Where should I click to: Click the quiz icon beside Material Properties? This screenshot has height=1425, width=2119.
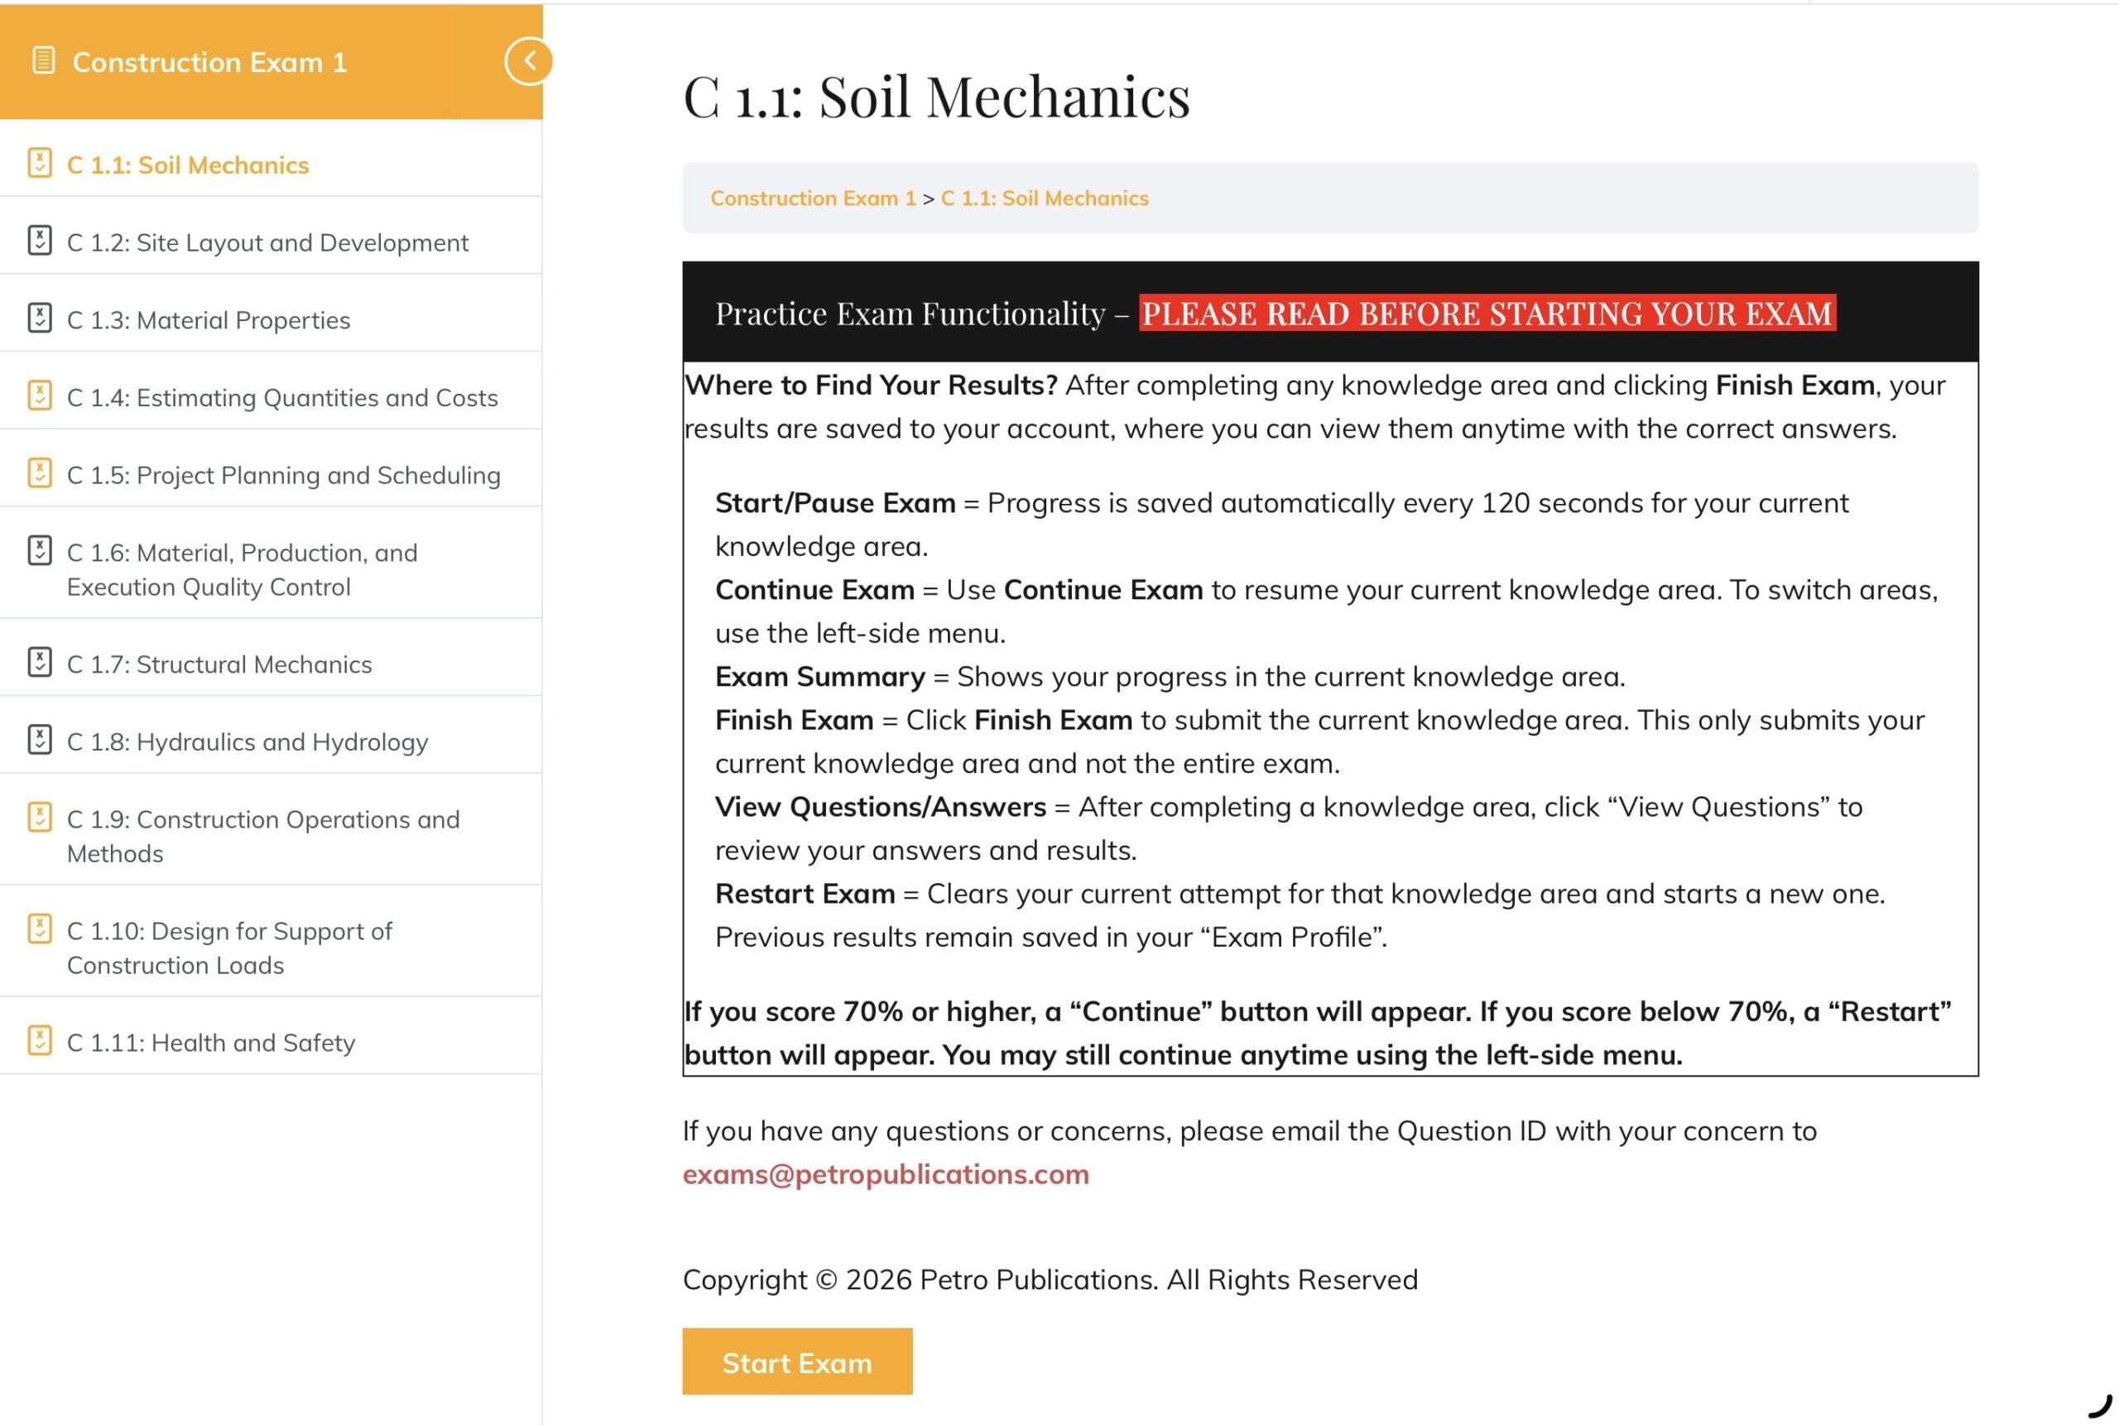(x=40, y=318)
